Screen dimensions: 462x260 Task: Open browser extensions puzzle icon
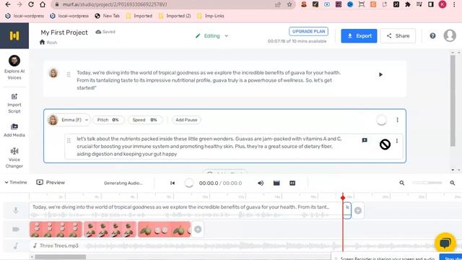407,4
